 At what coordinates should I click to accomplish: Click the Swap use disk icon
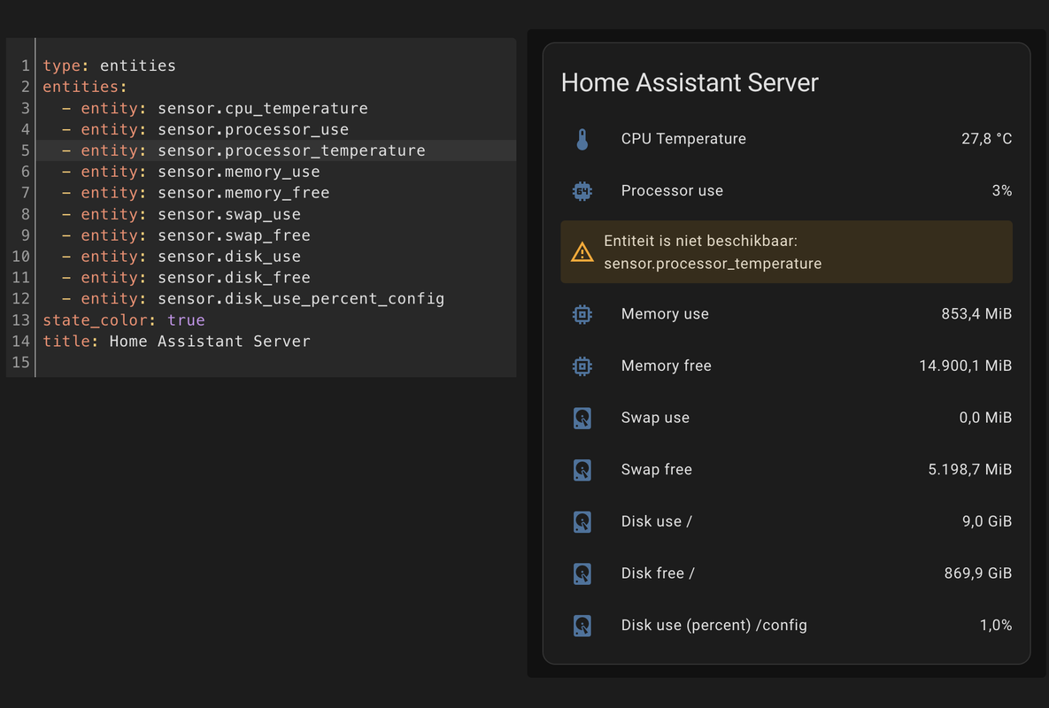(582, 418)
